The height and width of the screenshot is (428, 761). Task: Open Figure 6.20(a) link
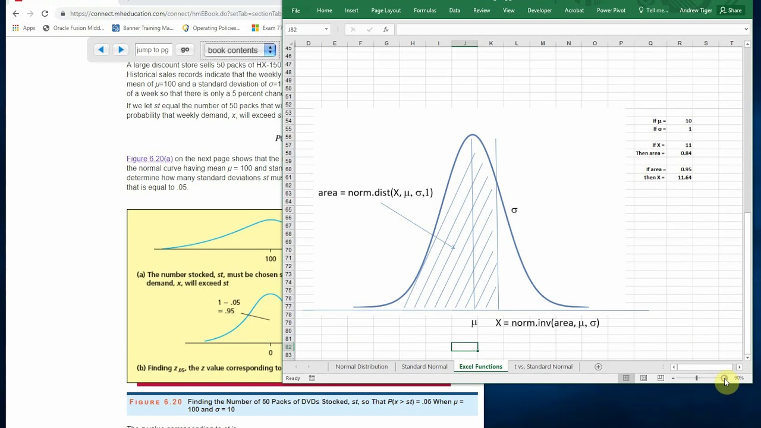[x=150, y=159]
